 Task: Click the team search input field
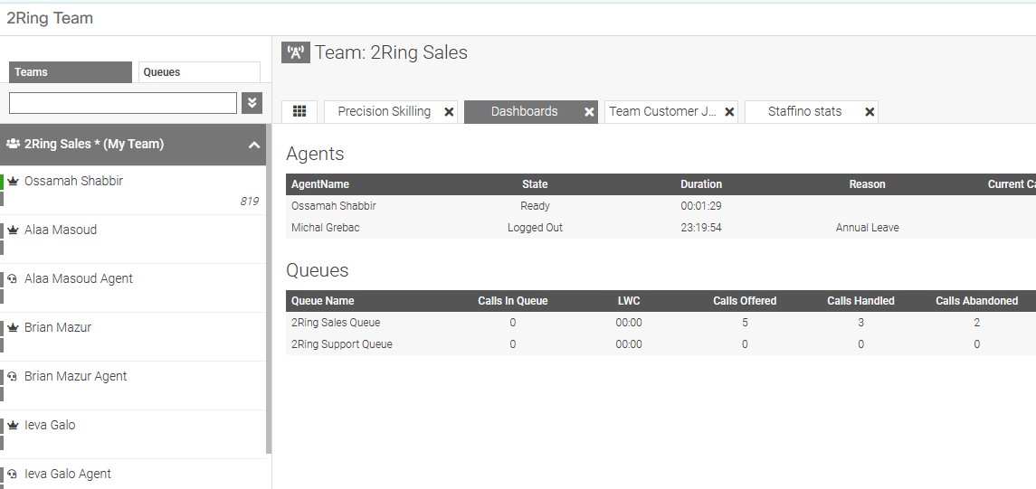point(123,102)
